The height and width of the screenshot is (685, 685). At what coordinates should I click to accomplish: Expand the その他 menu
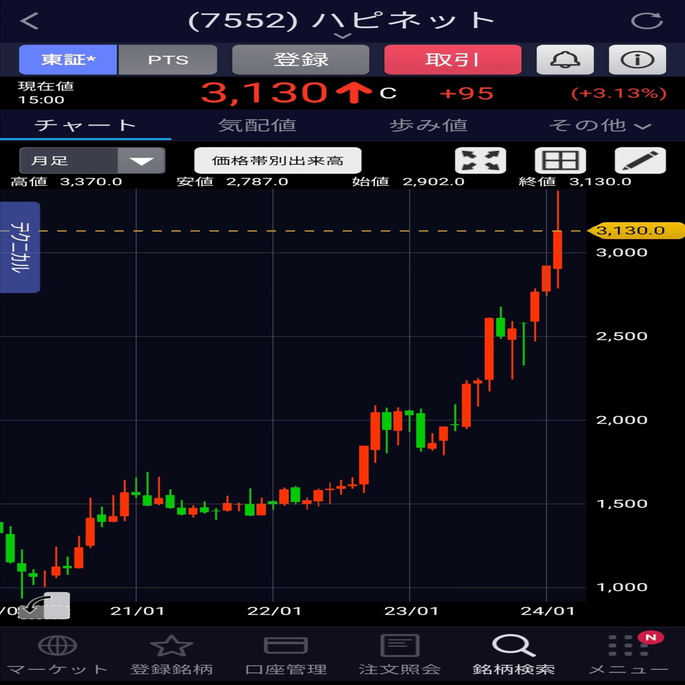pos(600,126)
